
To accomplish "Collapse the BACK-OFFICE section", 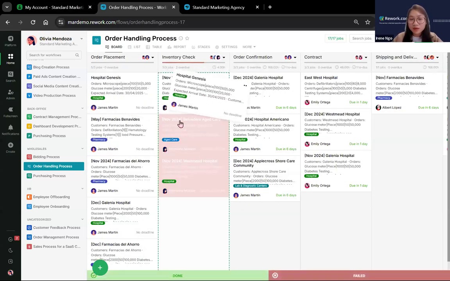I will click(82, 108).
